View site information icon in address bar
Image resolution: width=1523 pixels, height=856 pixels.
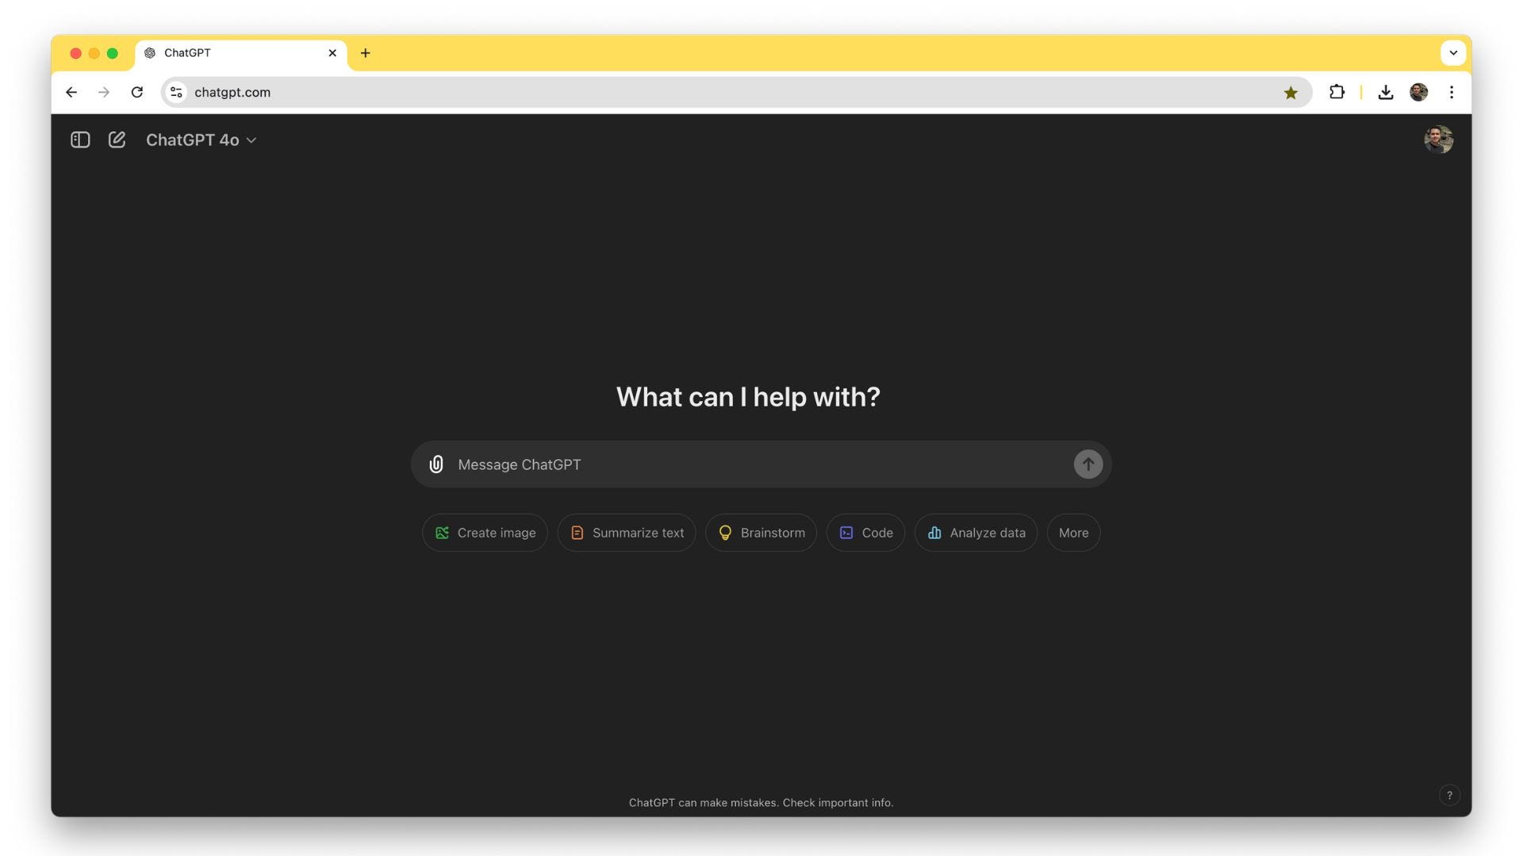tap(177, 93)
